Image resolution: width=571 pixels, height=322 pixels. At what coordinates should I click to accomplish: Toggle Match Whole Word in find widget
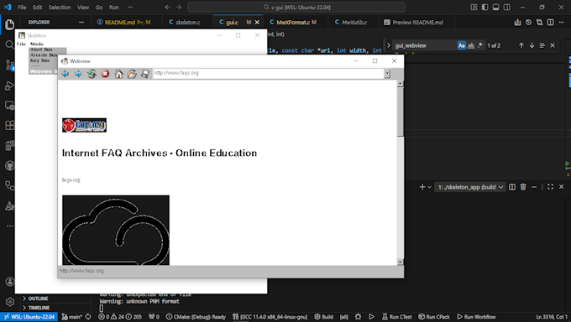[471, 45]
